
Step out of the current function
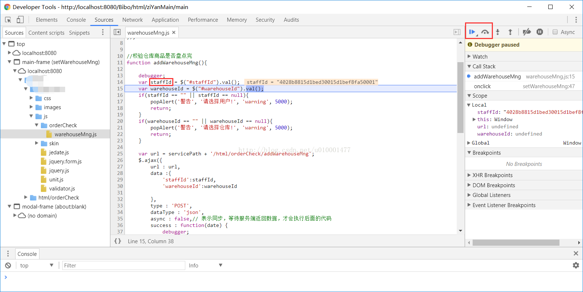510,32
